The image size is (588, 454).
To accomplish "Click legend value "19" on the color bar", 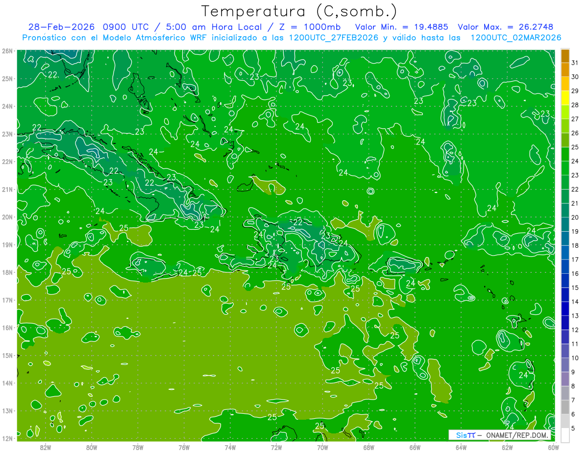I will point(575,232).
